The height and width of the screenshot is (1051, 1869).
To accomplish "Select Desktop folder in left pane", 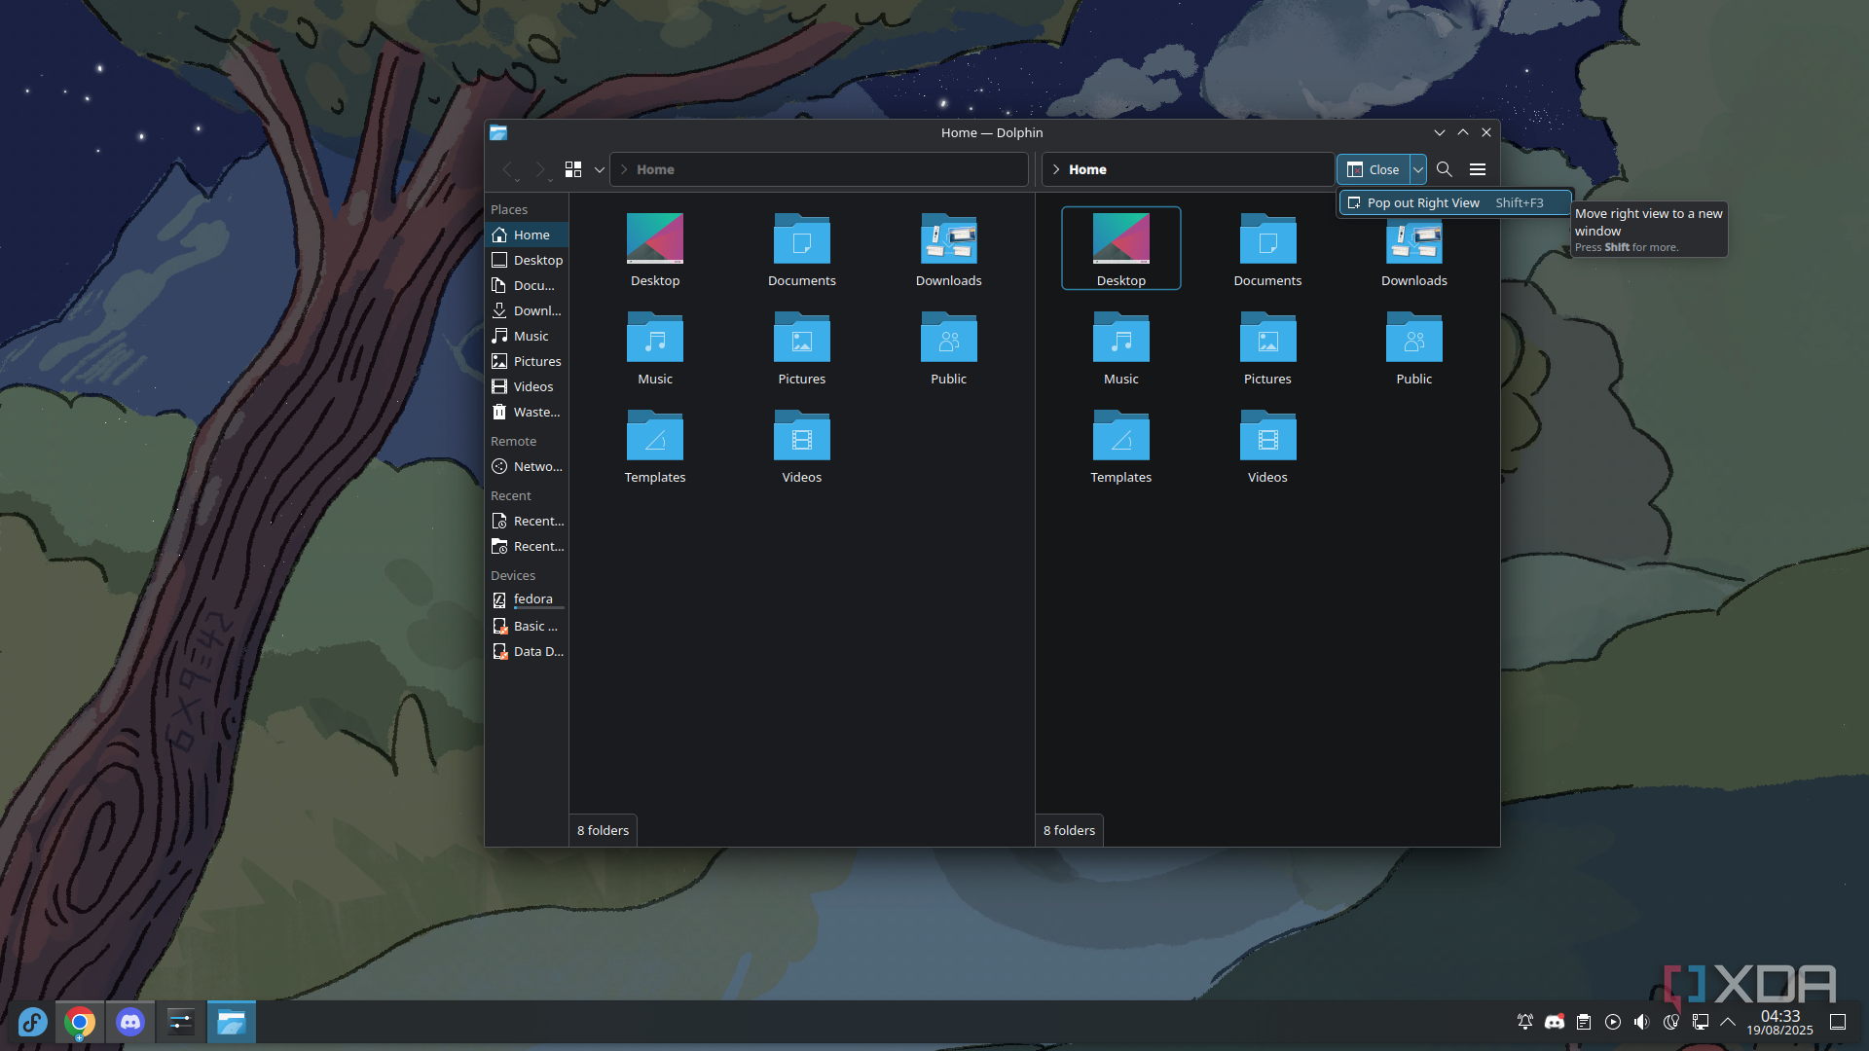I will point(655,249).
